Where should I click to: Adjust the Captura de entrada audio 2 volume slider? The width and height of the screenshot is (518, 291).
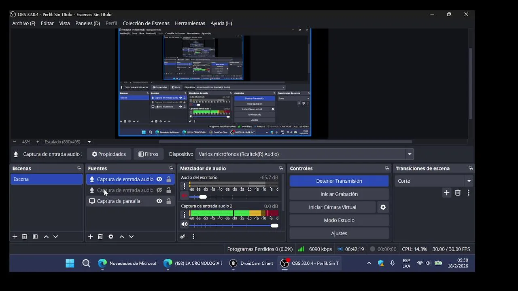click(274, 226)
